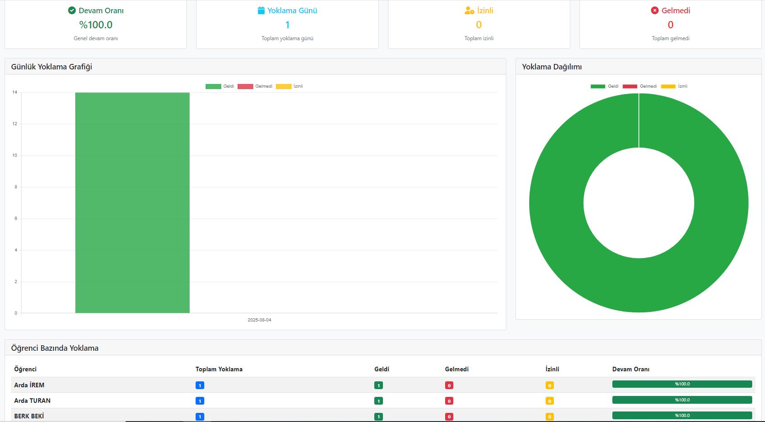This screenshot has width=765, height=422.
Task: Select the BERK BEKİ student row name
Action: [x=29, y=416]
